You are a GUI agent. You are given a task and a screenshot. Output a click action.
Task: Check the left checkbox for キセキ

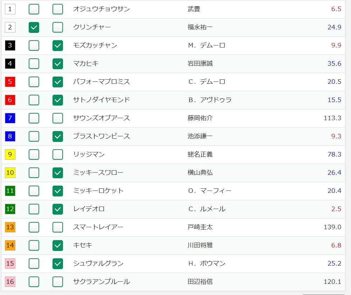(x=34, y=245)
